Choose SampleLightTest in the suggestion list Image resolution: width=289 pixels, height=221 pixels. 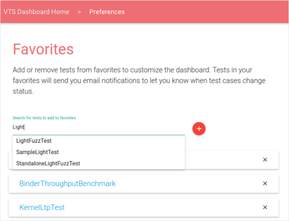[x=99, y=152]
